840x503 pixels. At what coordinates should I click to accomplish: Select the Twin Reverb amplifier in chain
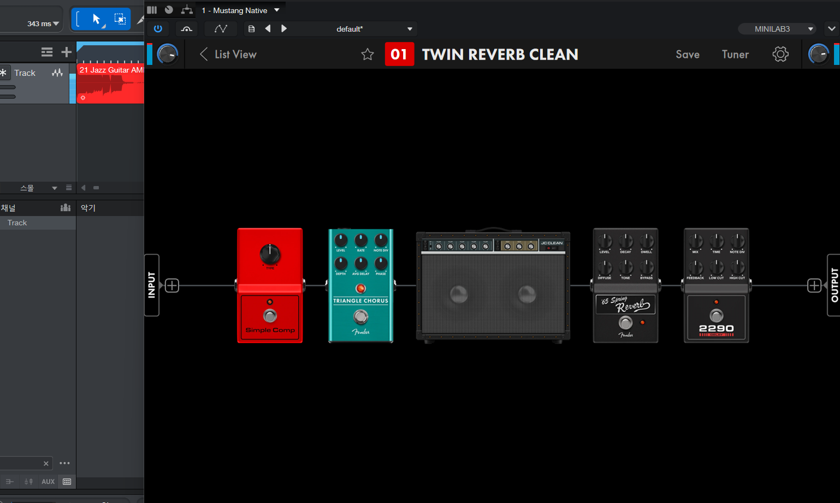coord(493,286)
